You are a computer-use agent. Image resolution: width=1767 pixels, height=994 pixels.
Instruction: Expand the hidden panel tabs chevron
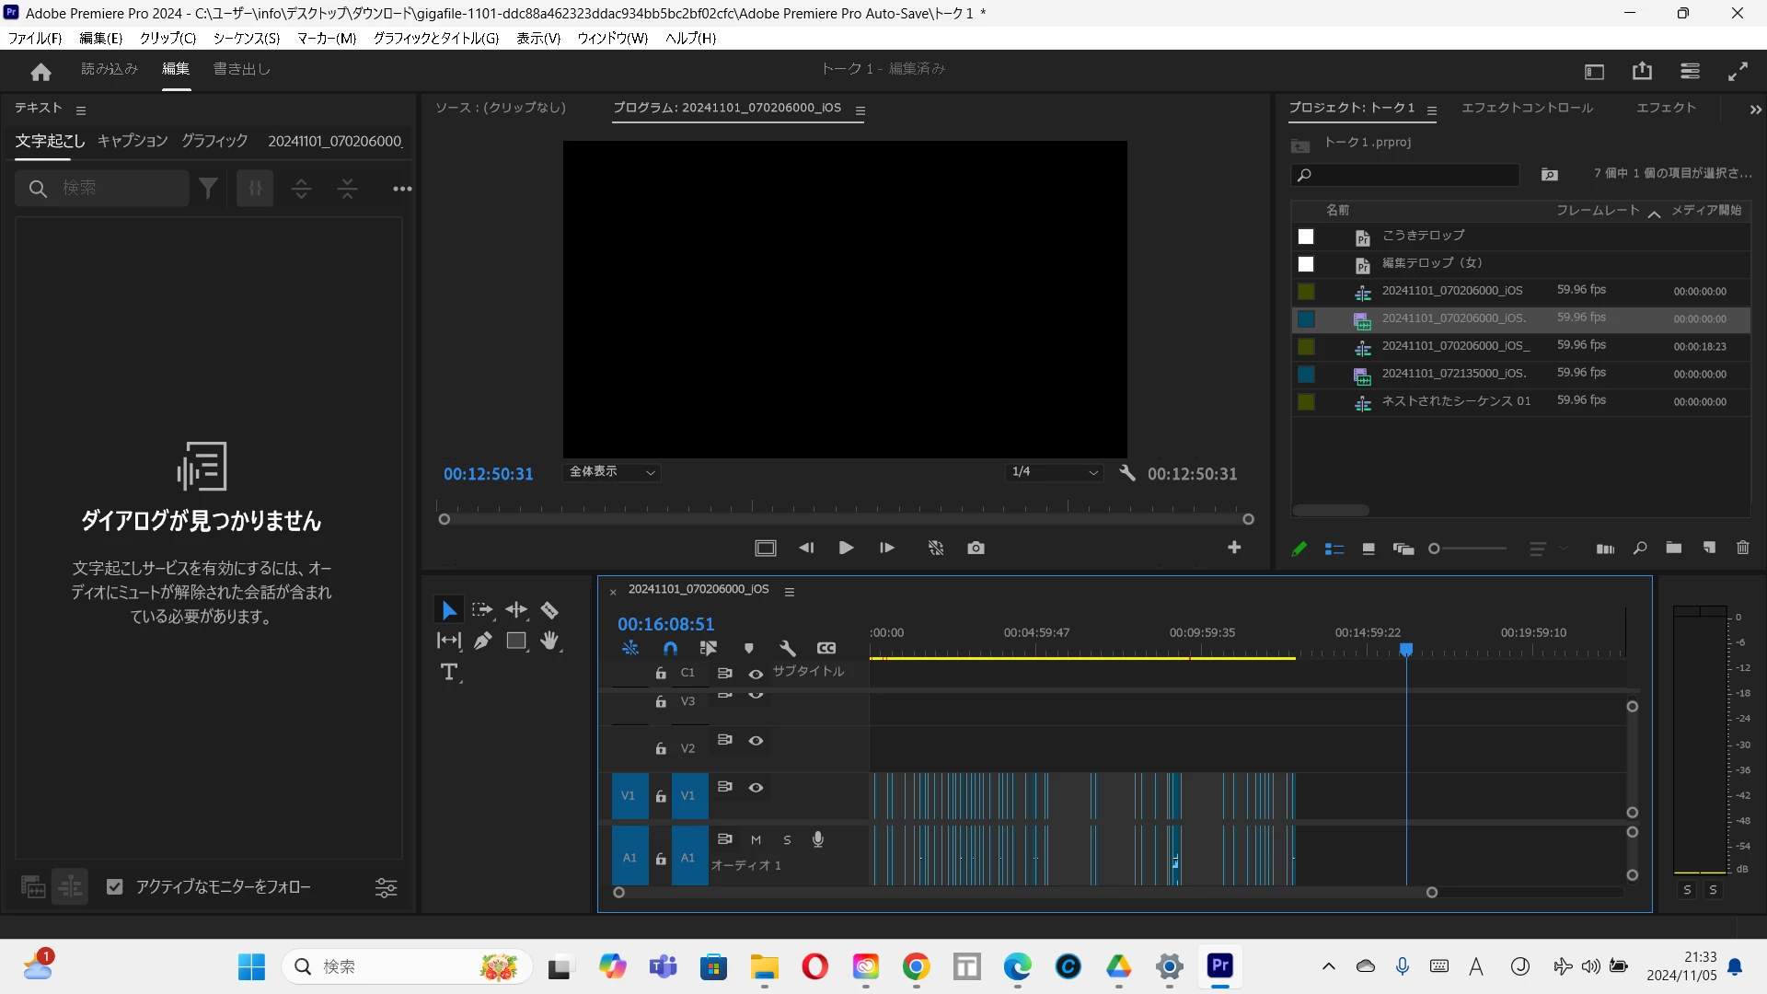(1755, 110)
